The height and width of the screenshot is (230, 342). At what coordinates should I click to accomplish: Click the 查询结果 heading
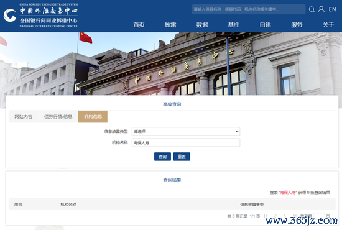(x=172, y=180)
